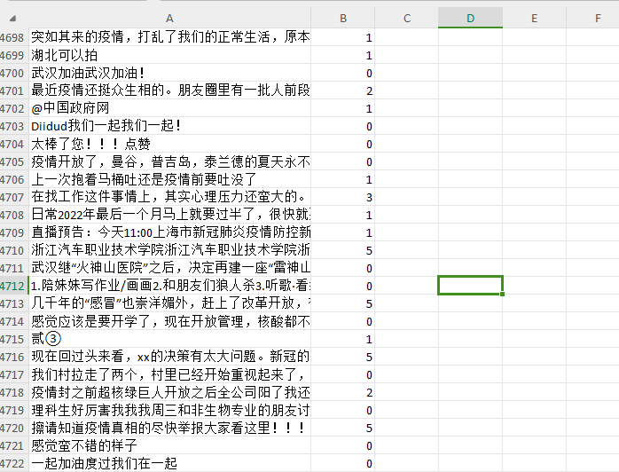Select row header 4722
This screenshot has width=619, height=472.
pos(14,463)
